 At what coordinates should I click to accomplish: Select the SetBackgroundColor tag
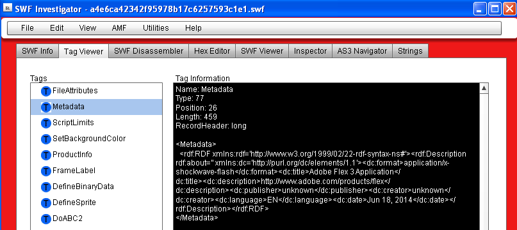96,139
